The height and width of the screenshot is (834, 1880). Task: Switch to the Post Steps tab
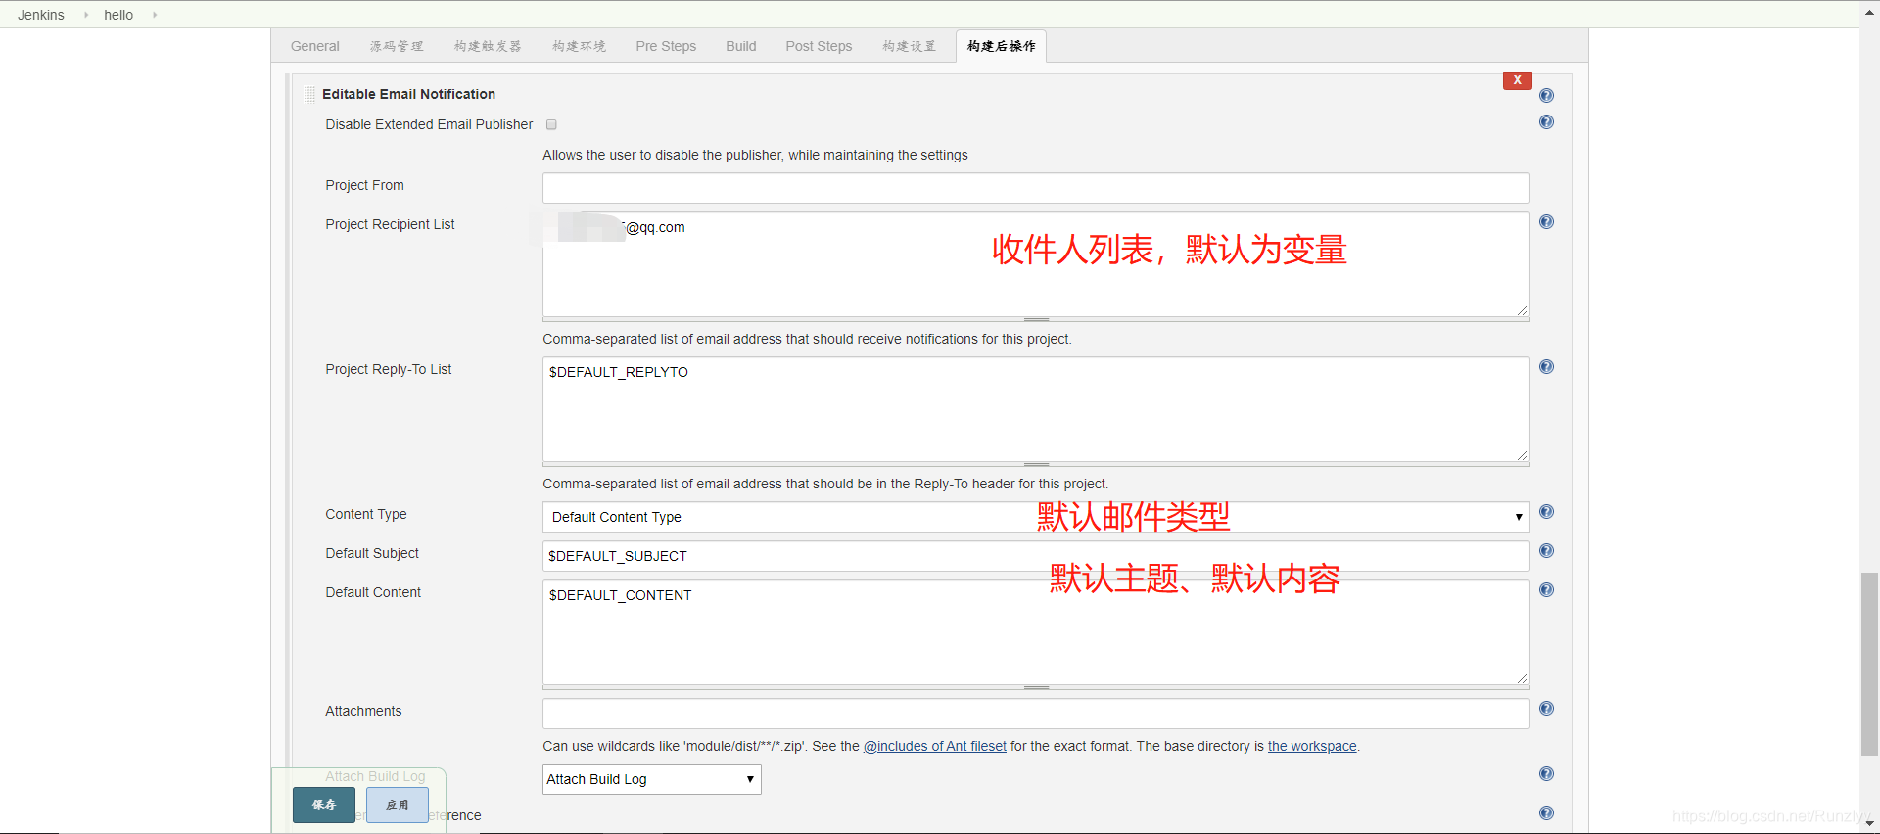pyautogui.click(x=819, y=46)
